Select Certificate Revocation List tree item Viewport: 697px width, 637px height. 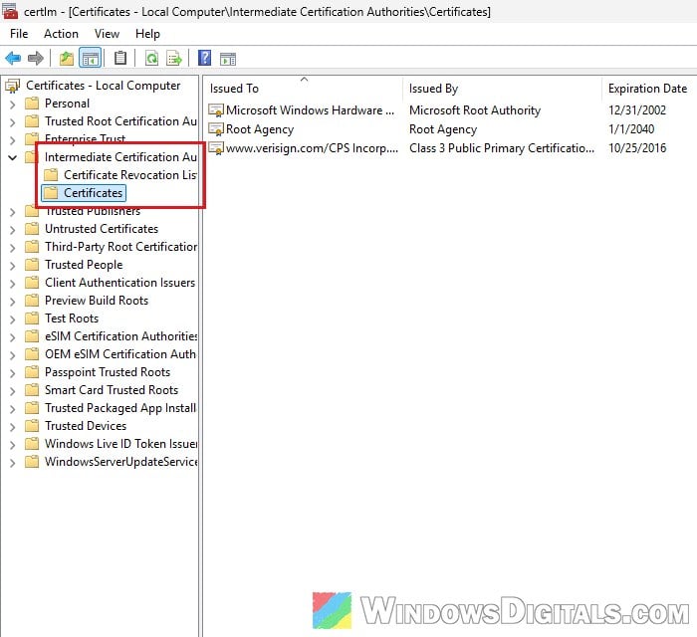130,175
